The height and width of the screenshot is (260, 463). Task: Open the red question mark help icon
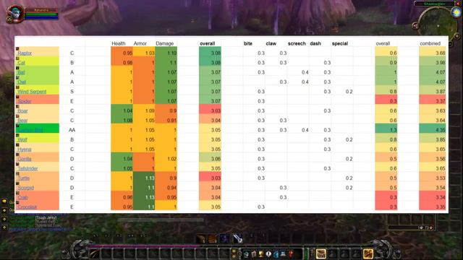coord(291,253)
